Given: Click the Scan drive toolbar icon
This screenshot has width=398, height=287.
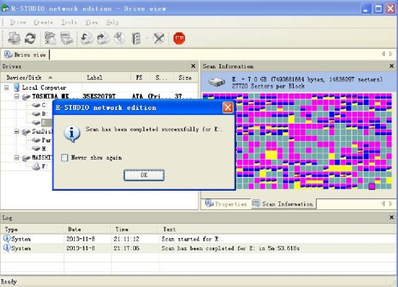Looking at the screenshot, I should (67, 38).
